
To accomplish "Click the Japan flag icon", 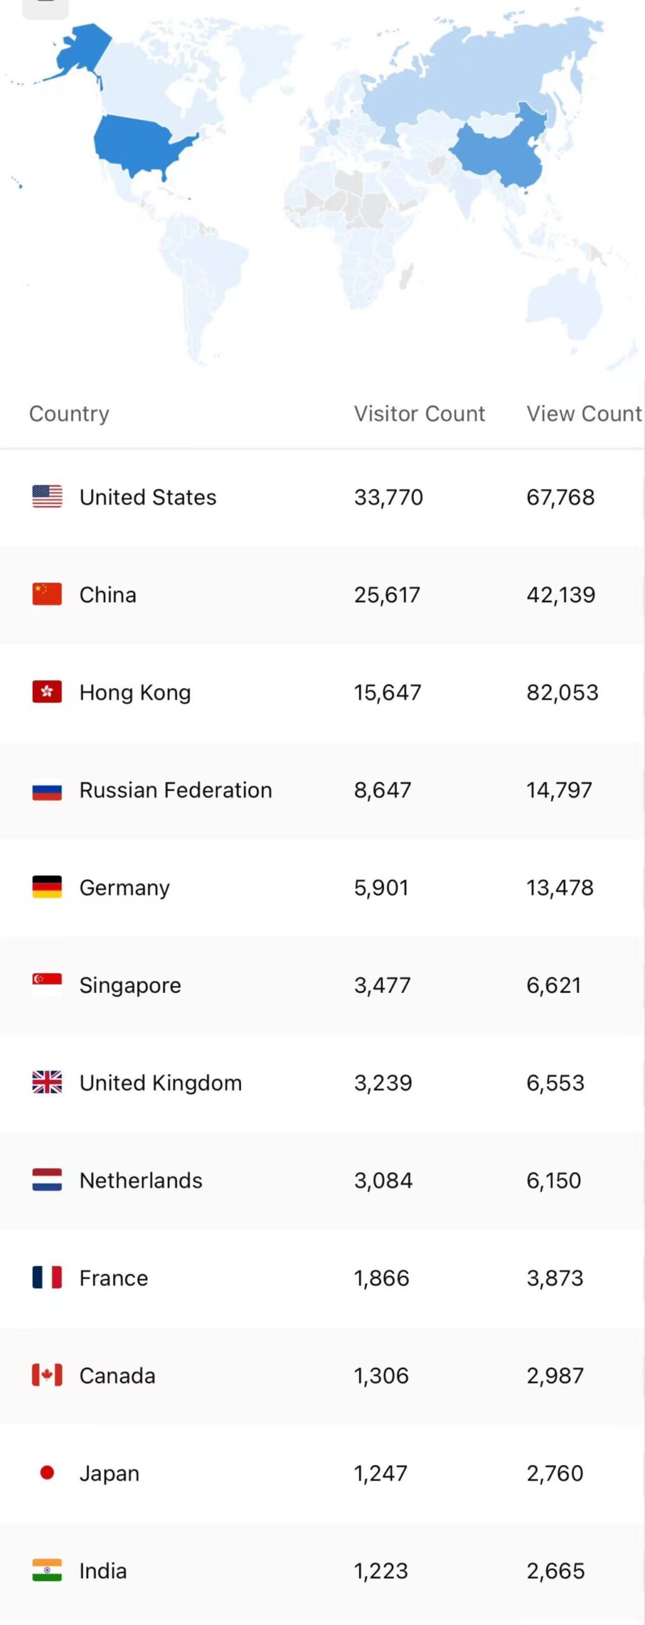I will [47, 1473].
